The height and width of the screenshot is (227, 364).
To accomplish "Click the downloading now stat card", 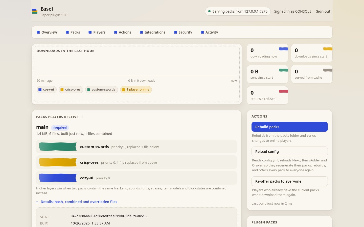I will tap(267, 53).
